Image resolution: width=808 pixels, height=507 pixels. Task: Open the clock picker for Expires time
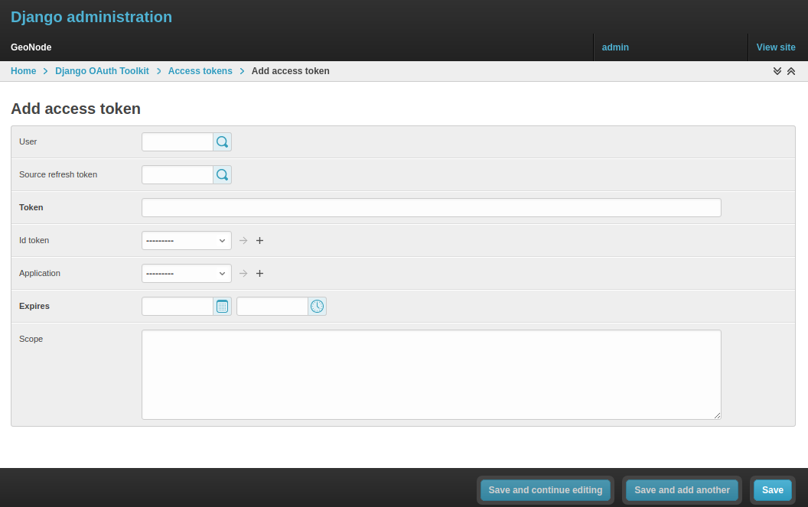click(317, 306)
